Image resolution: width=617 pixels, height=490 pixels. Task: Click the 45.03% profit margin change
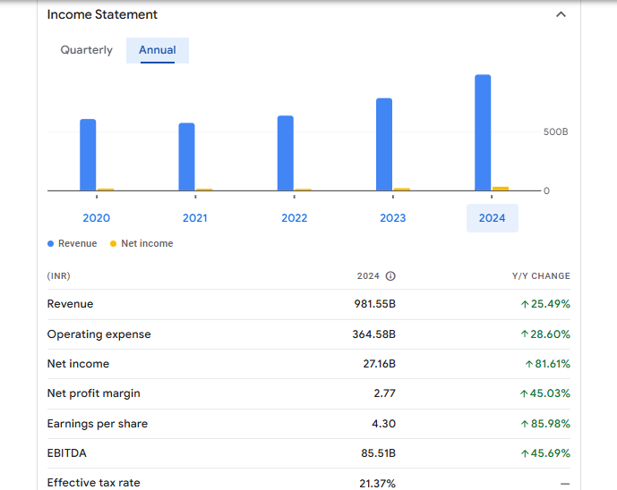point(544,393)
